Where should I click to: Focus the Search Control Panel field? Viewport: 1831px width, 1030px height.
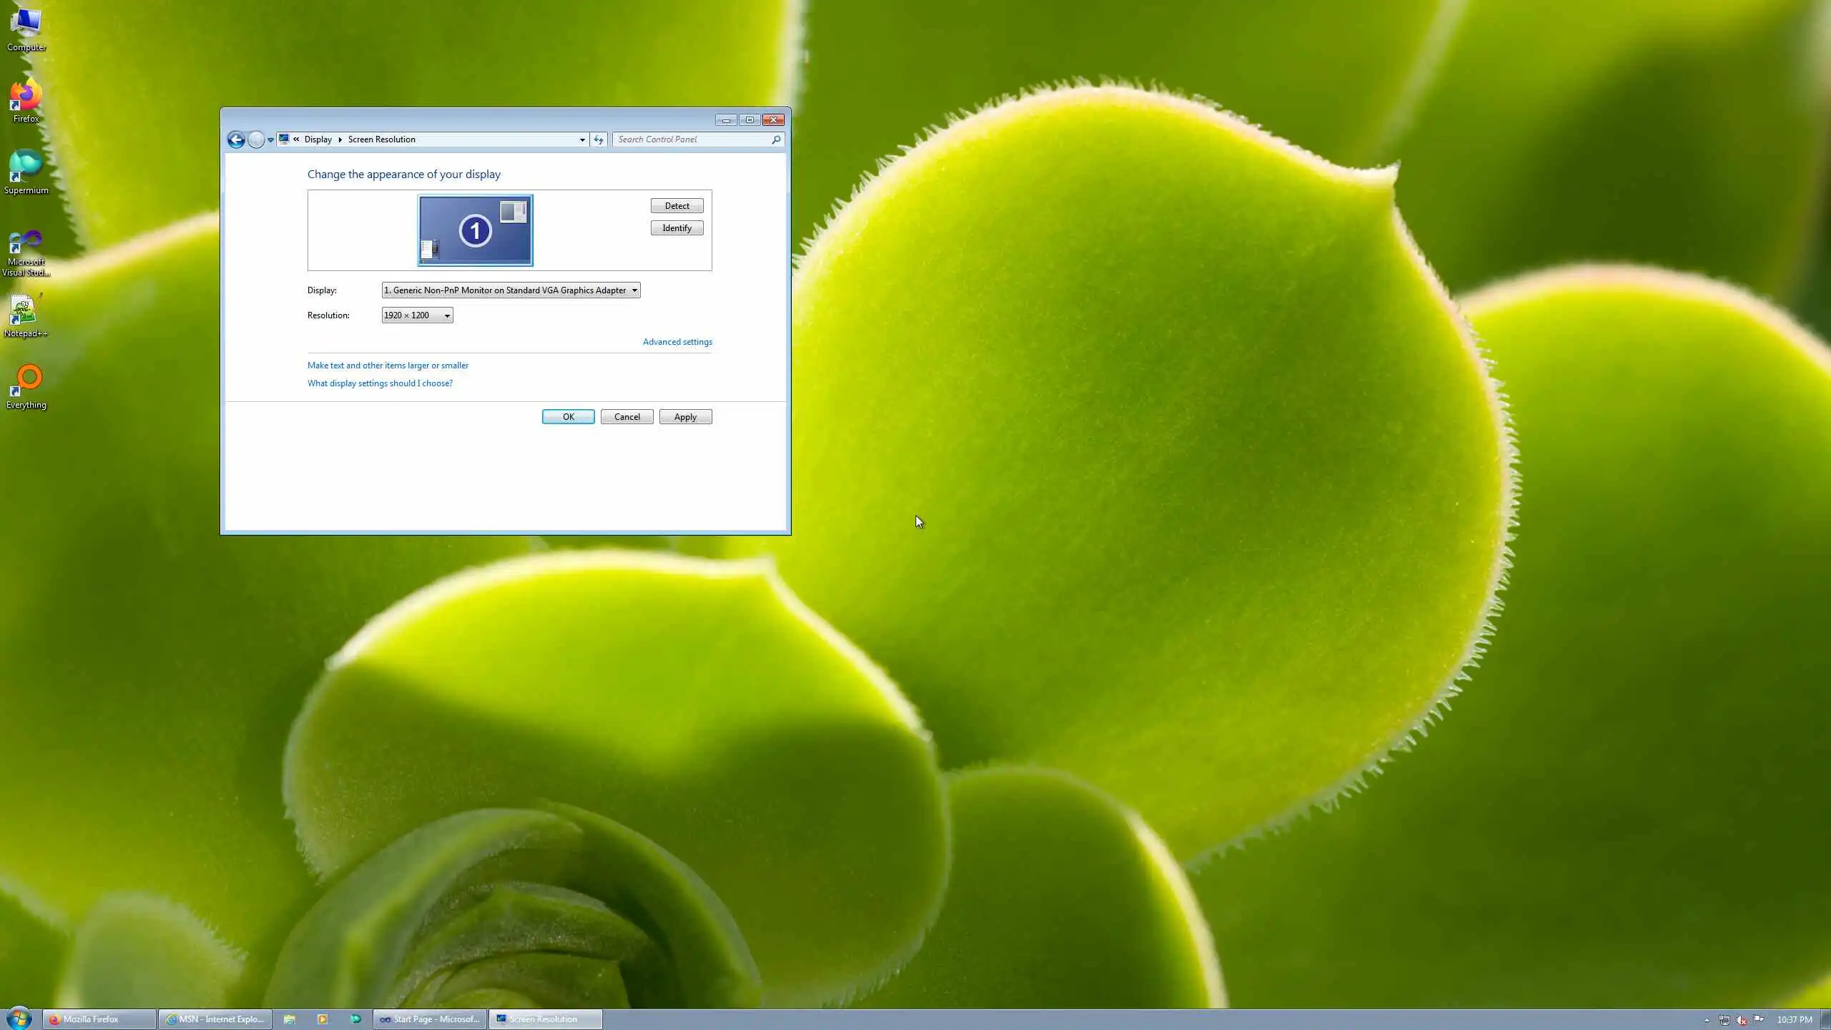pyautogui.click(x=691, y=139)
